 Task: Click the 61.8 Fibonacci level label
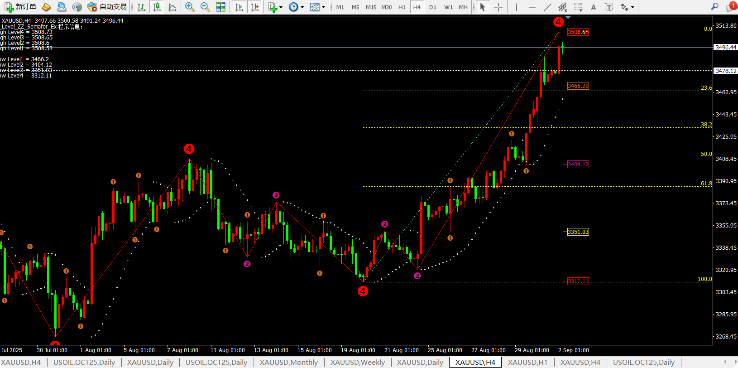706,184
